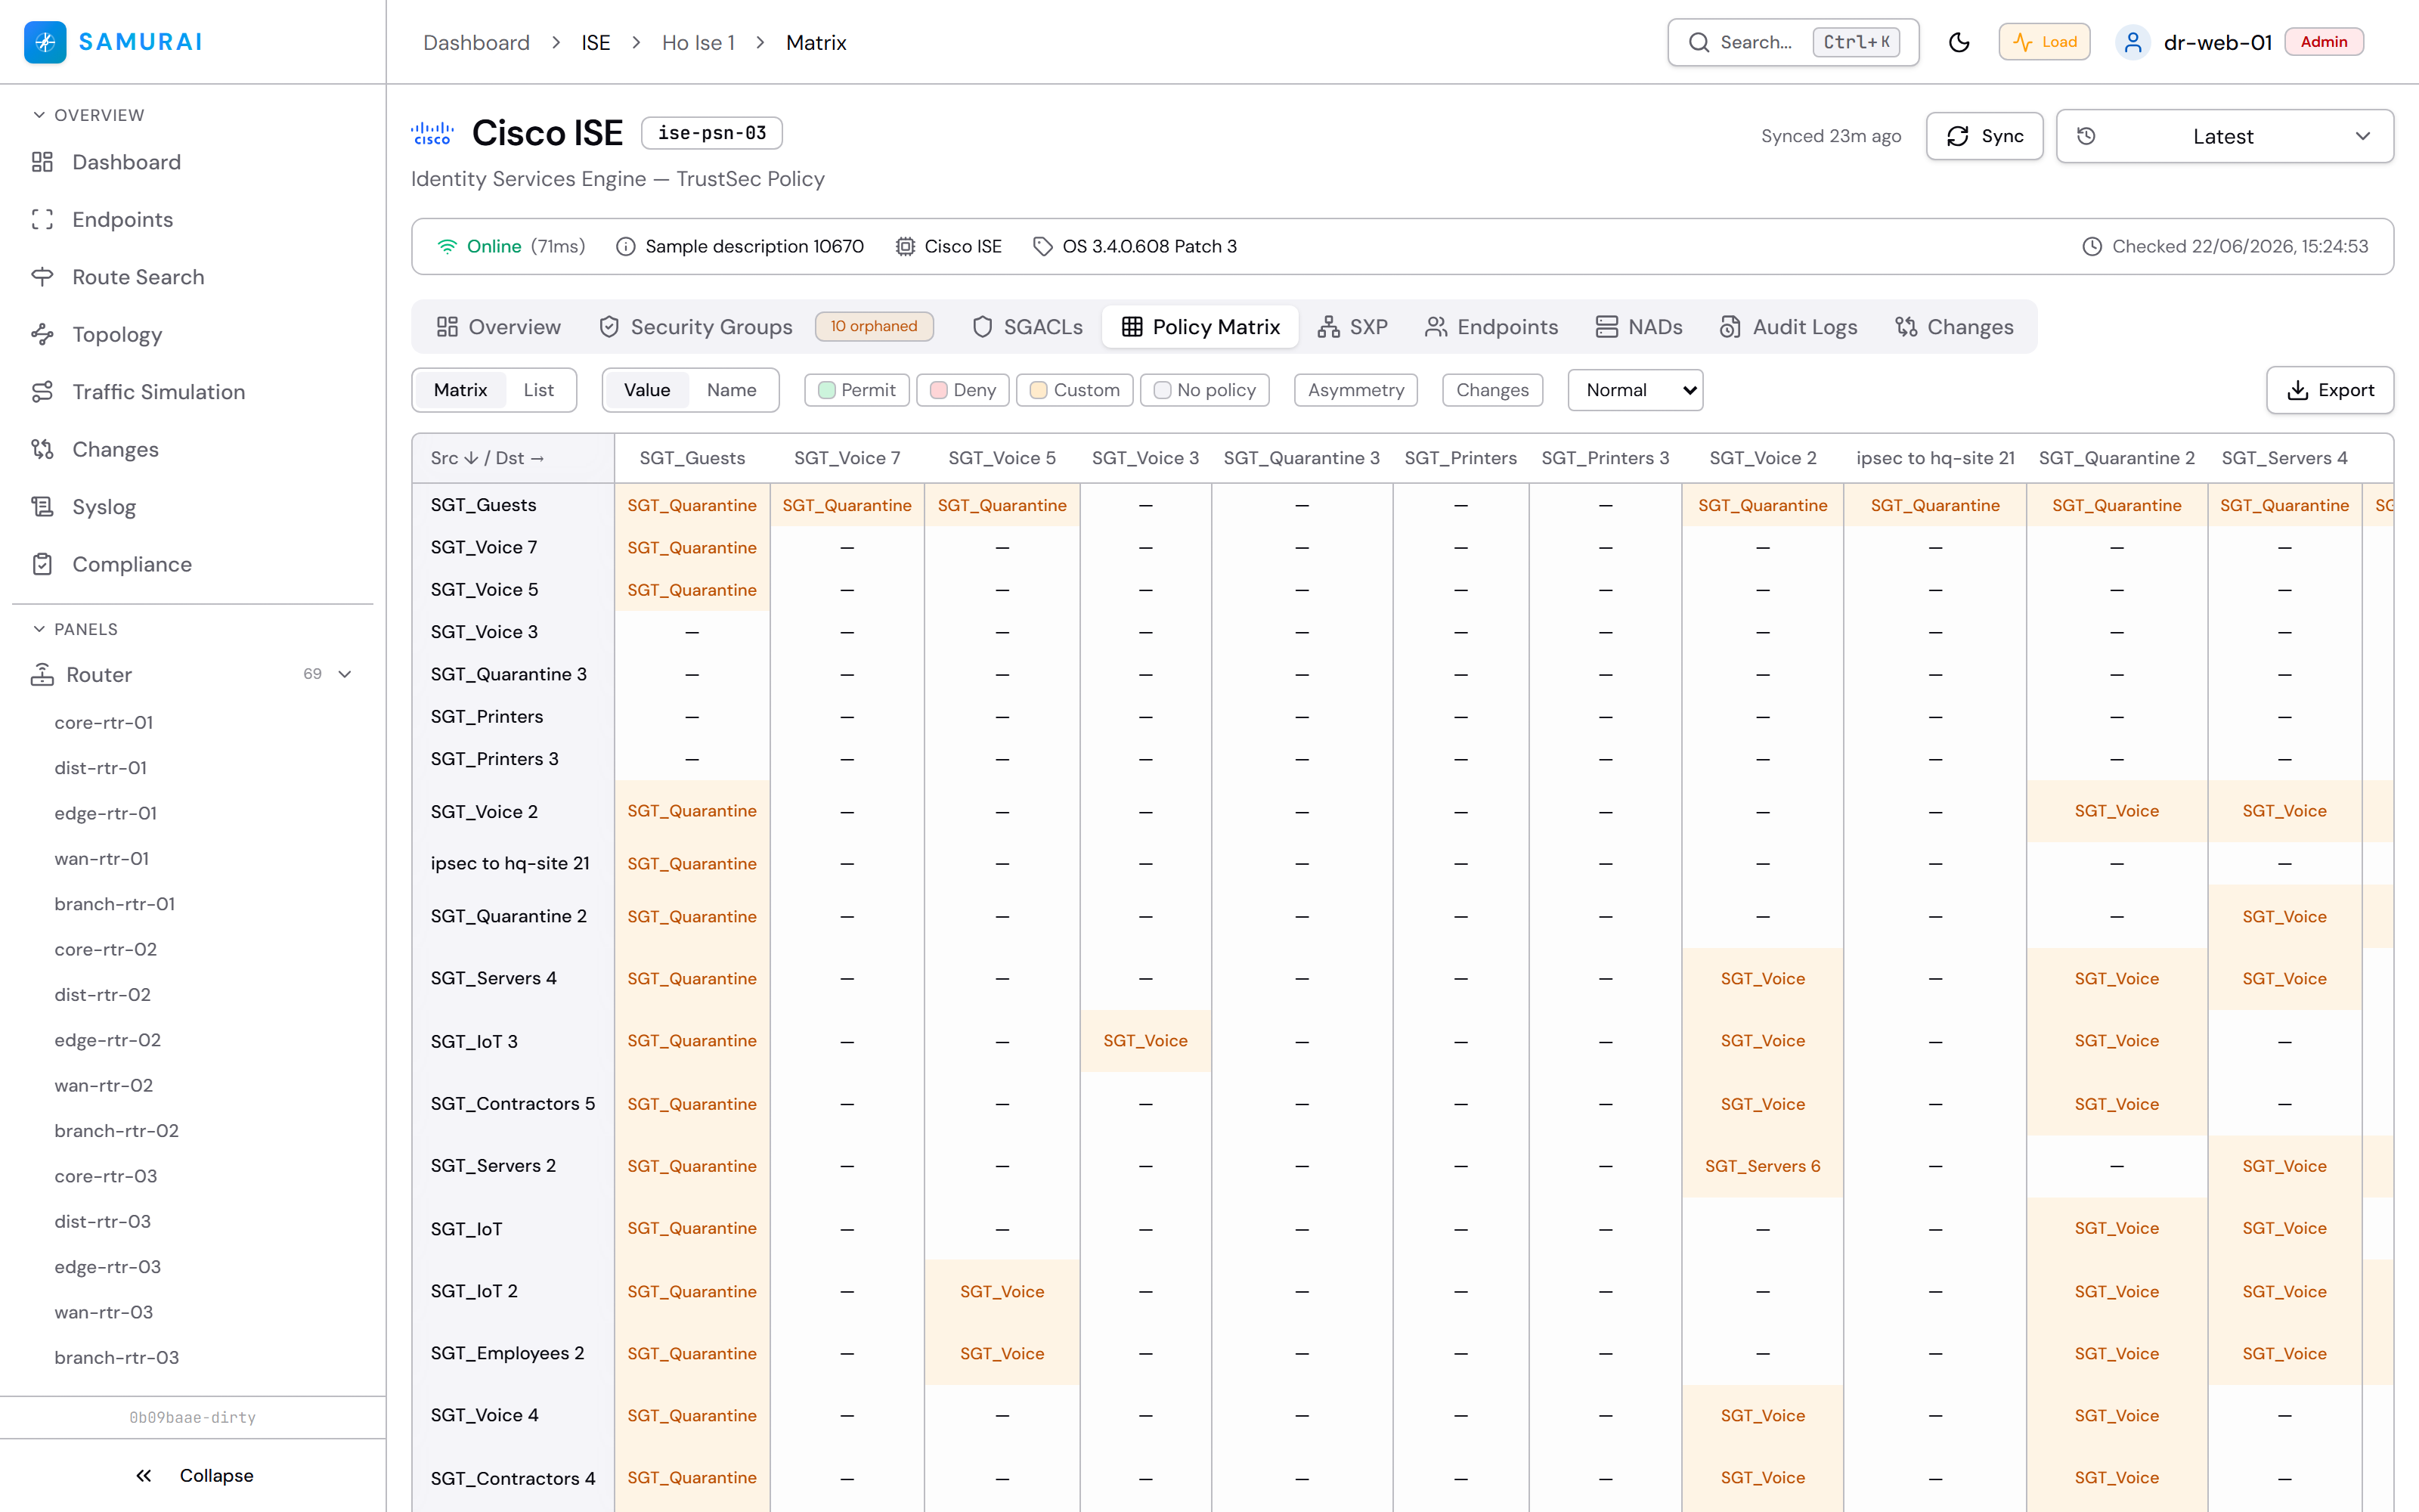Viewport: 2419px width, 1512px height.
Task: Go to Dashboard breadcrumb link
Action: pyautogui.click(x=475, y=42)
